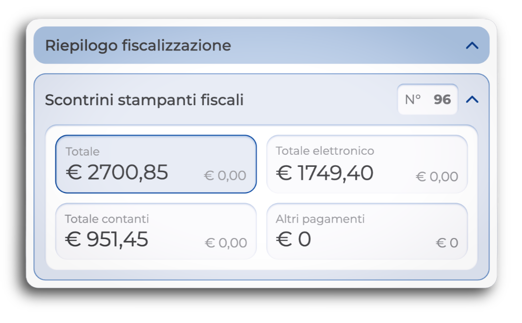The width and height of the screenshot is (522, 323).
Task: Click the € 951,45 cash amount
Action: pyautogui.click(x=107, y=240)
